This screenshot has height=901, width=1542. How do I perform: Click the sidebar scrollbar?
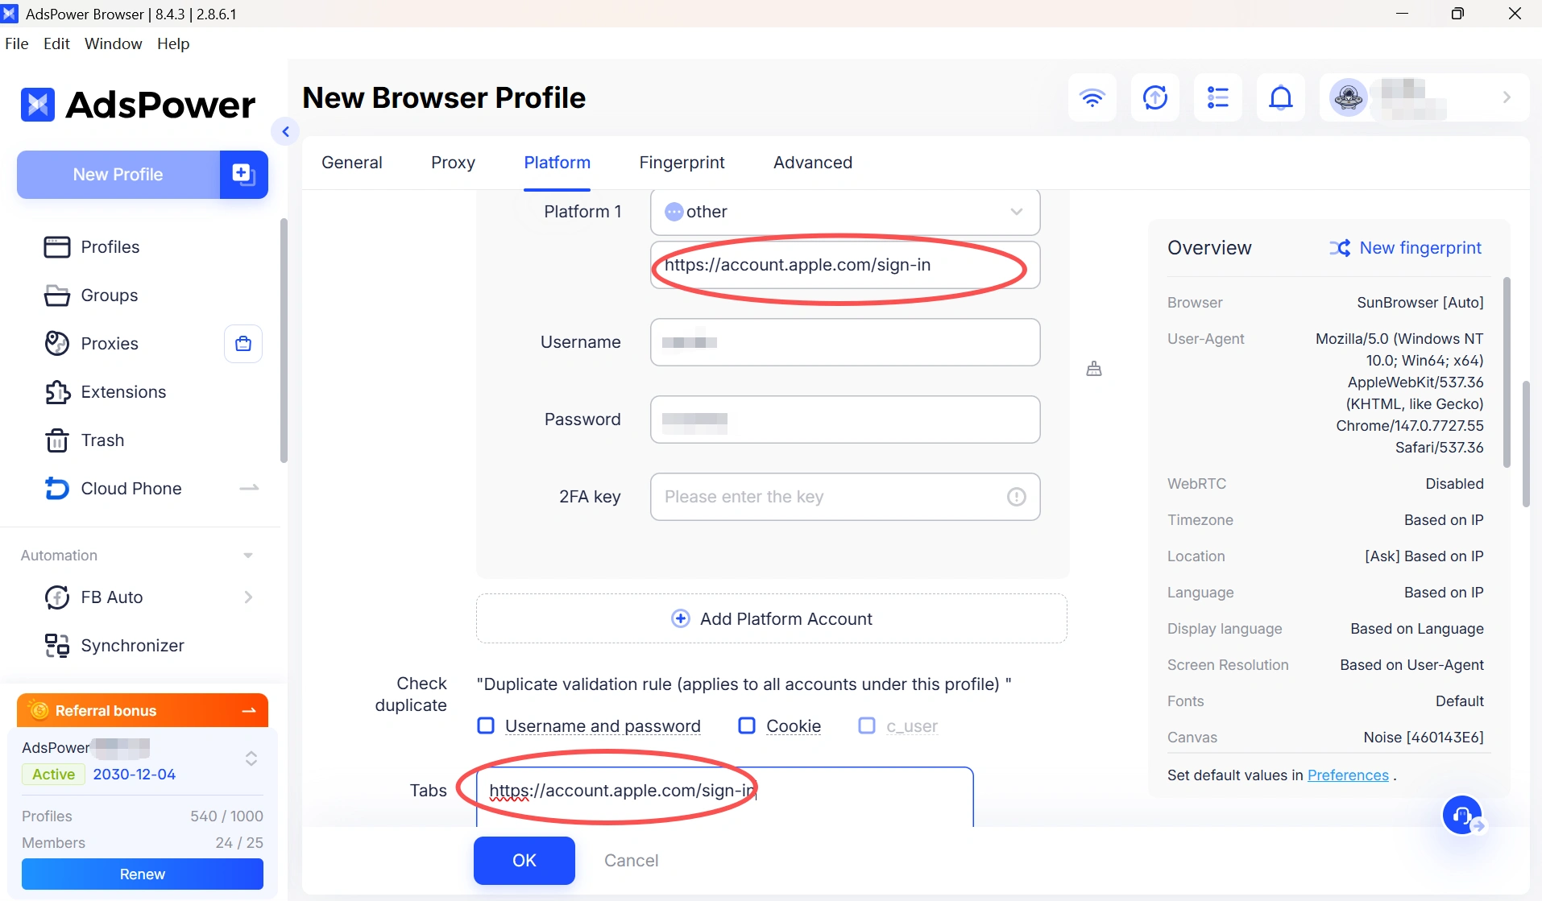pos(284,340)
